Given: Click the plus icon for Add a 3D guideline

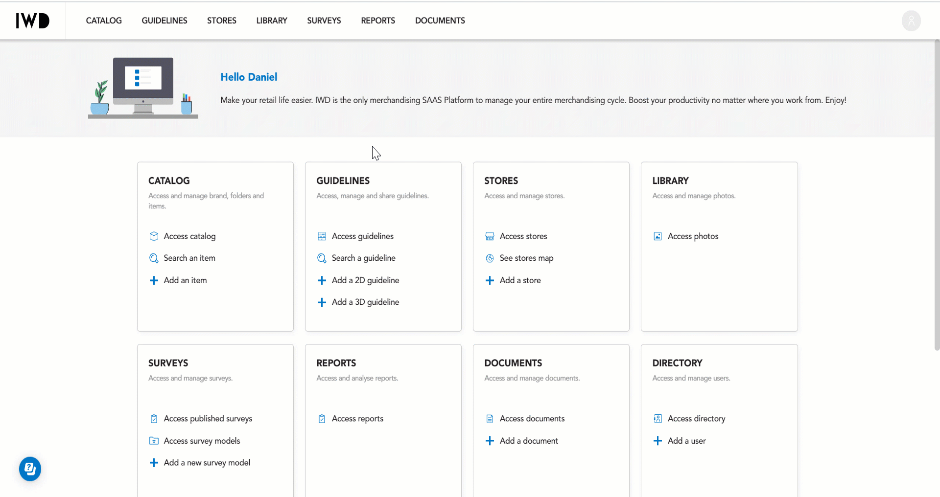Looking at the screenshot, I should (322, 302).
